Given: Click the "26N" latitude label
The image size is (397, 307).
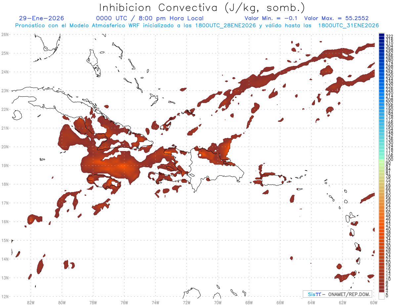Looking at the screenshot, I should [5, 34].
